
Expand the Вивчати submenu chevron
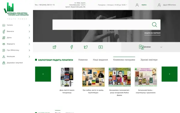pos(29,31)
